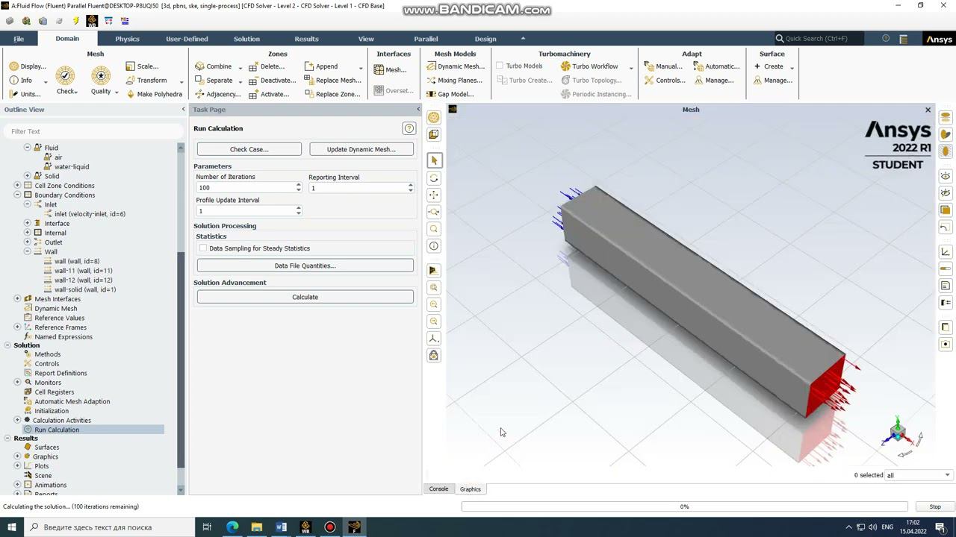Activate the pan view tool
This screenshot has width=956, height=537.
click(434, 195)
